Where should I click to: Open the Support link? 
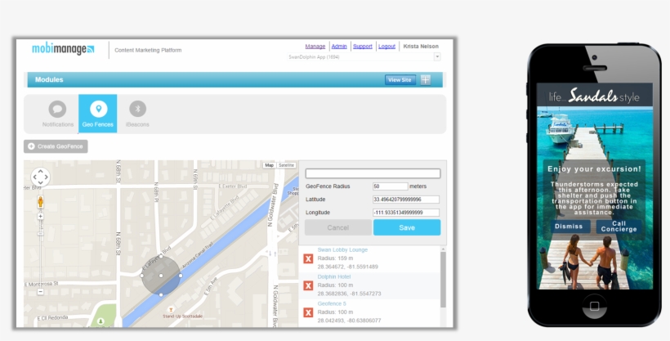363,47
